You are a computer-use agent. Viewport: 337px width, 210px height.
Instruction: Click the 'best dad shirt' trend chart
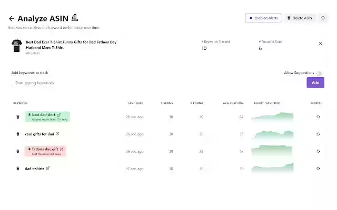(x=272, y=117)
